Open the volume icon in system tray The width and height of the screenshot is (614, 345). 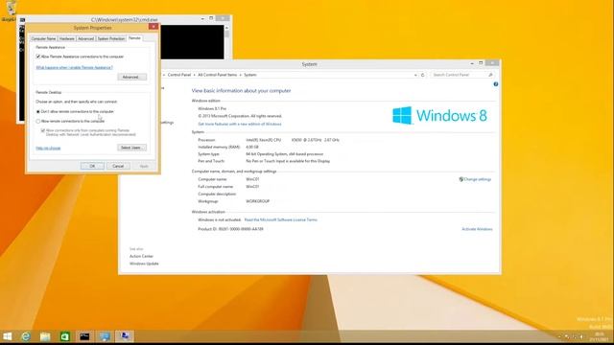tap(581, 336)
